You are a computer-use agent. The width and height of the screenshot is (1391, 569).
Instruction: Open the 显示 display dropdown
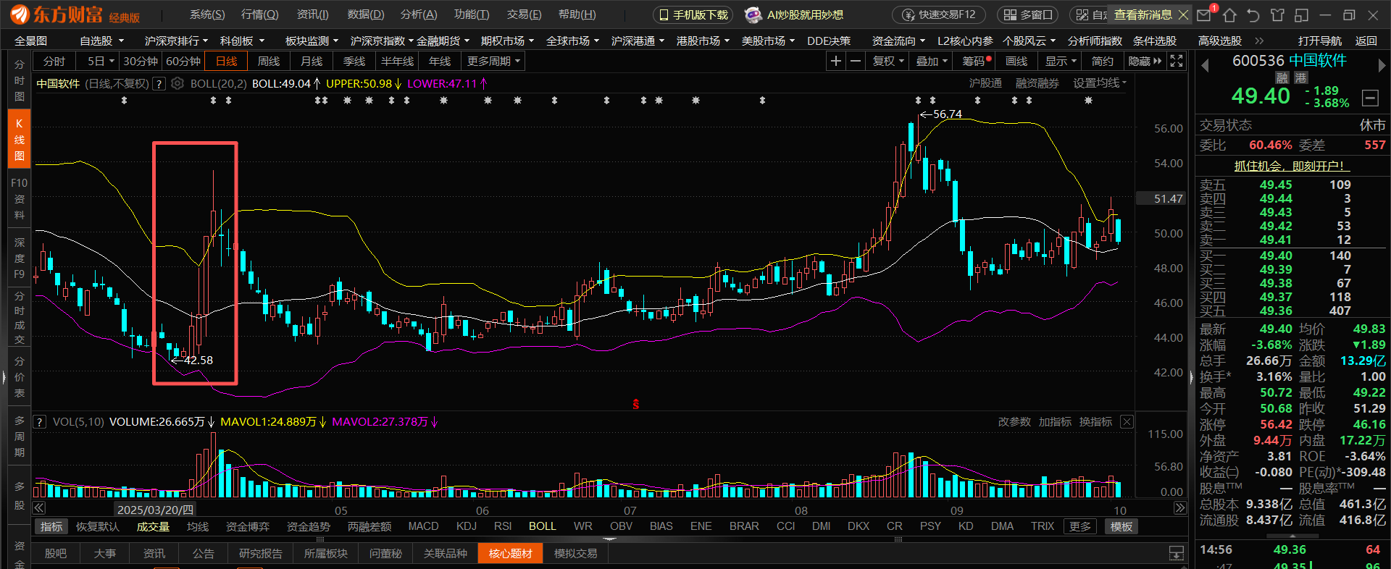coord(1061,62)
